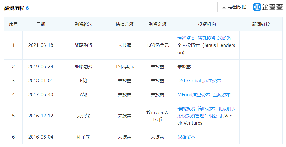Viewport: 286px width, 147px height.
Task: Click 战略融资 in the 2021-06-18 row
Action: pos(83,45)
